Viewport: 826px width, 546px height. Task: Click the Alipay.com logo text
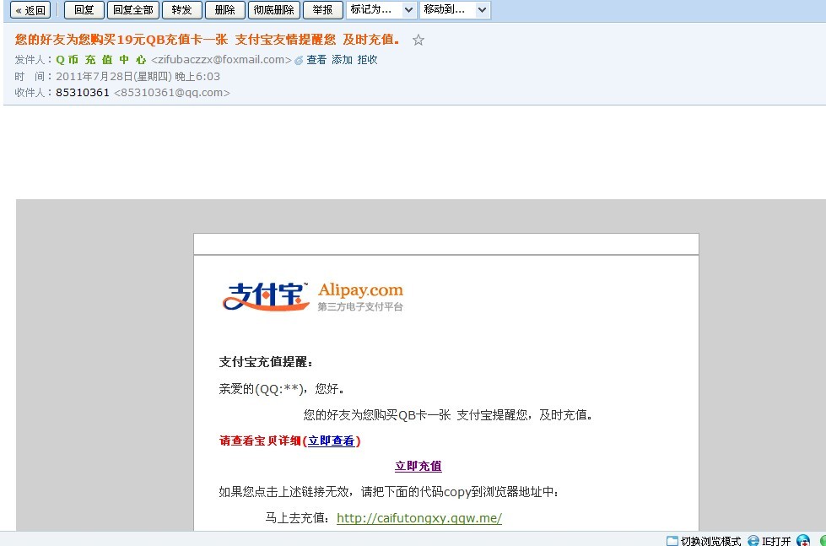pos(360,289)
